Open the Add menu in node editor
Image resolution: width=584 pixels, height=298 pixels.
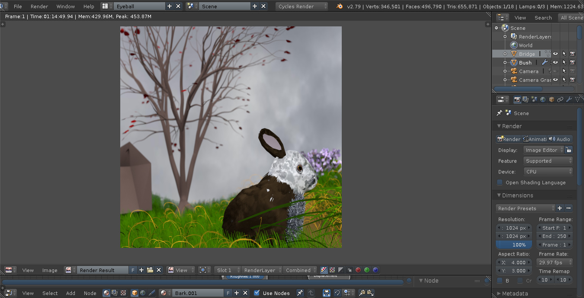point(71,293)
